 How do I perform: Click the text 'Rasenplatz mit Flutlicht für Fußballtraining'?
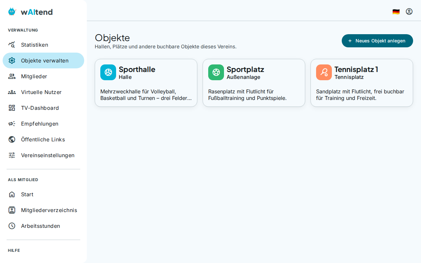click(x=247, y=95)
